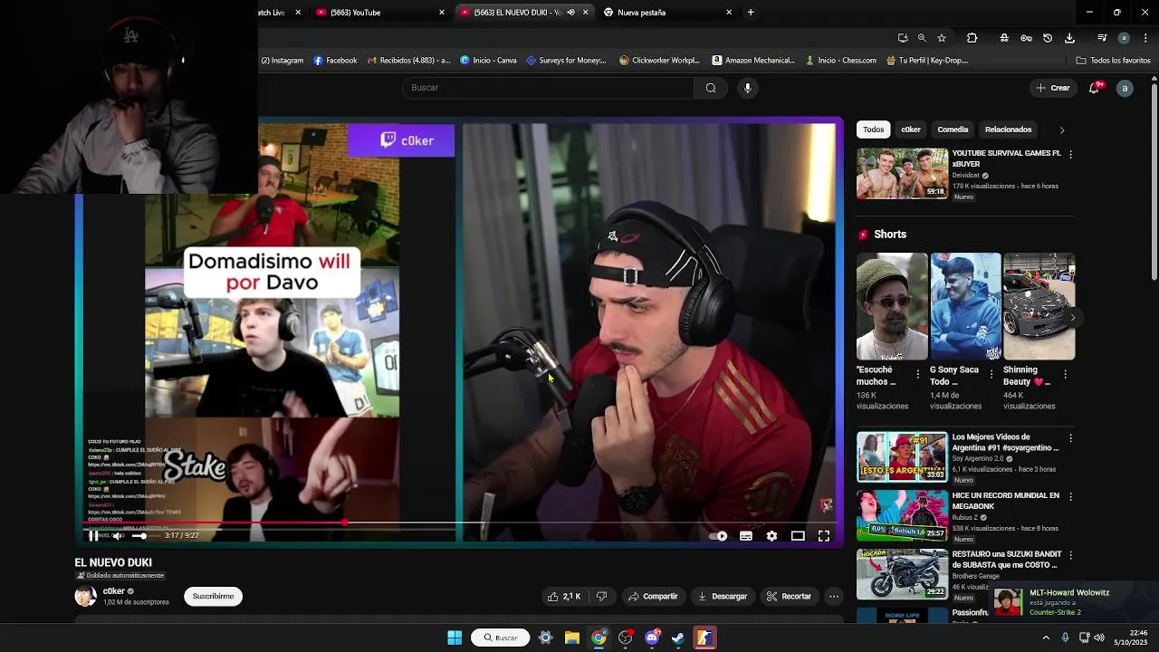Image resolution: width=1159 pixels, height=652 pixels.
Task: Open more actions menu beside Recortar
Action: coord(834,596)
